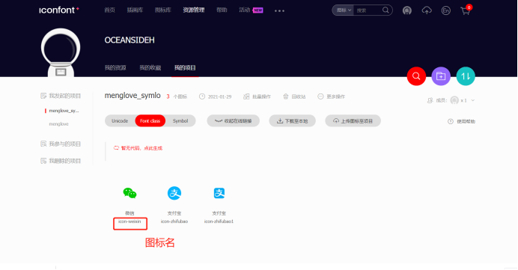Select the Symbol mode
The height and width of the screenshot is (270, 518).
click(x=180, y=121)
